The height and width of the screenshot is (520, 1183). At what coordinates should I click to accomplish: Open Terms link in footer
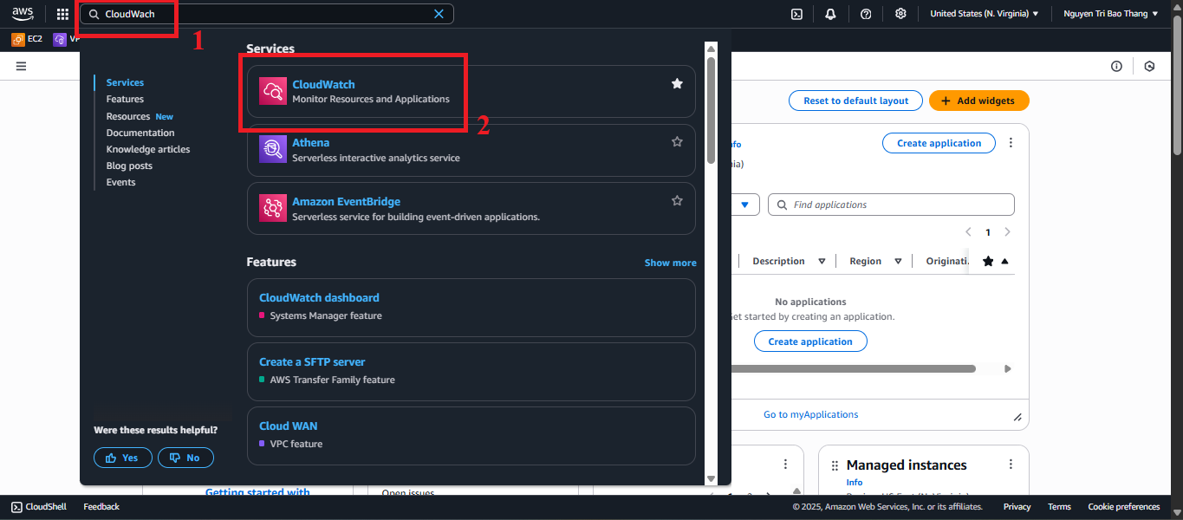click(1059, 507)
